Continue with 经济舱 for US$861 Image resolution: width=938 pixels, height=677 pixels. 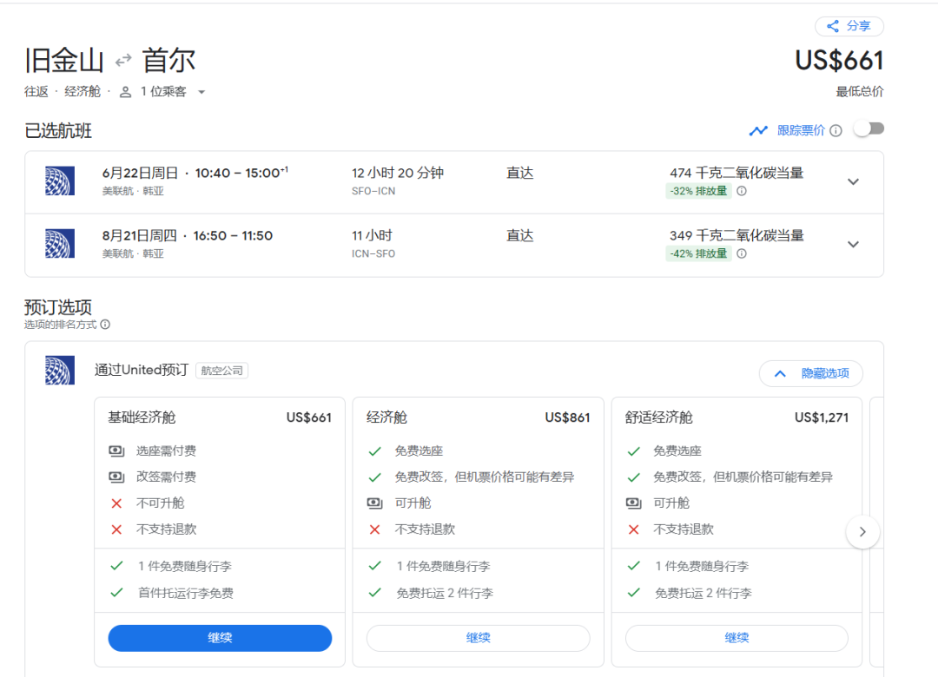[x=478, y=638]
